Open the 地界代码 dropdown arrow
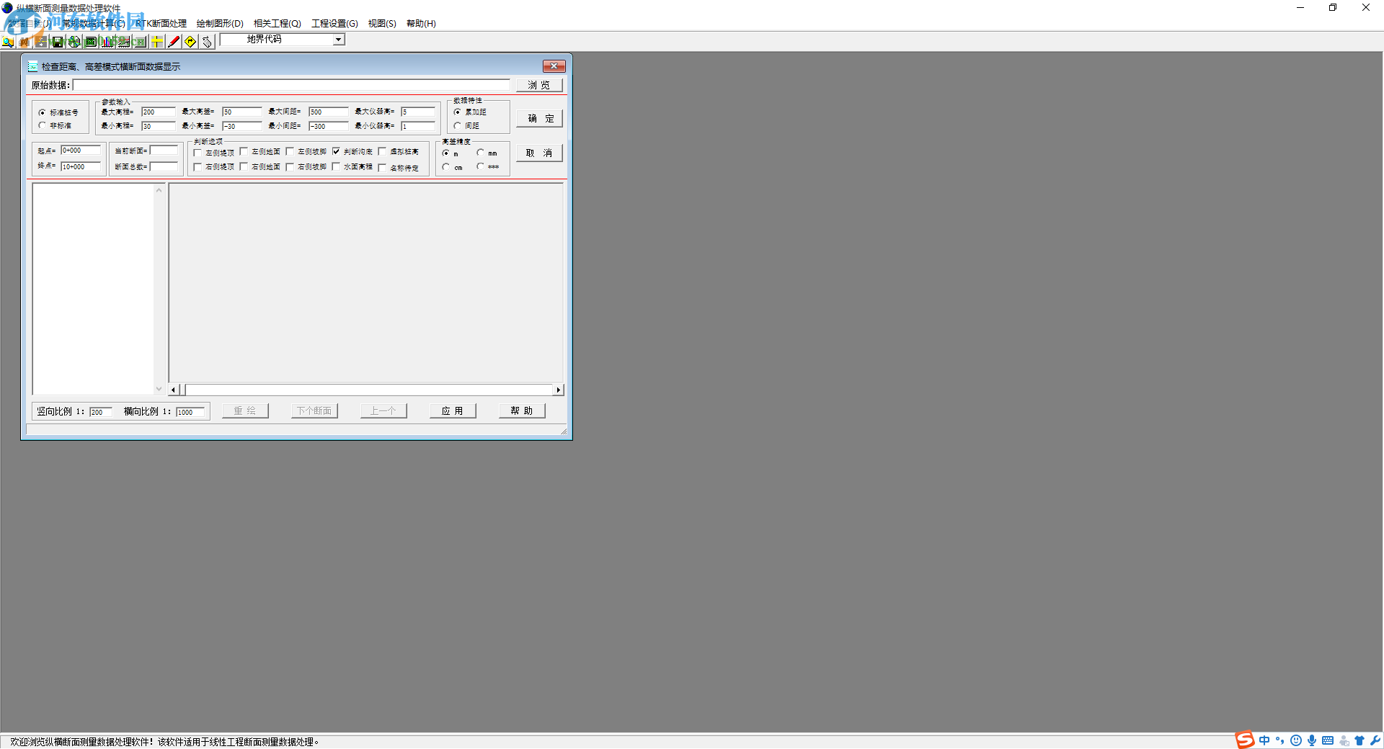 pyautogui.click(x=338, y=40)
